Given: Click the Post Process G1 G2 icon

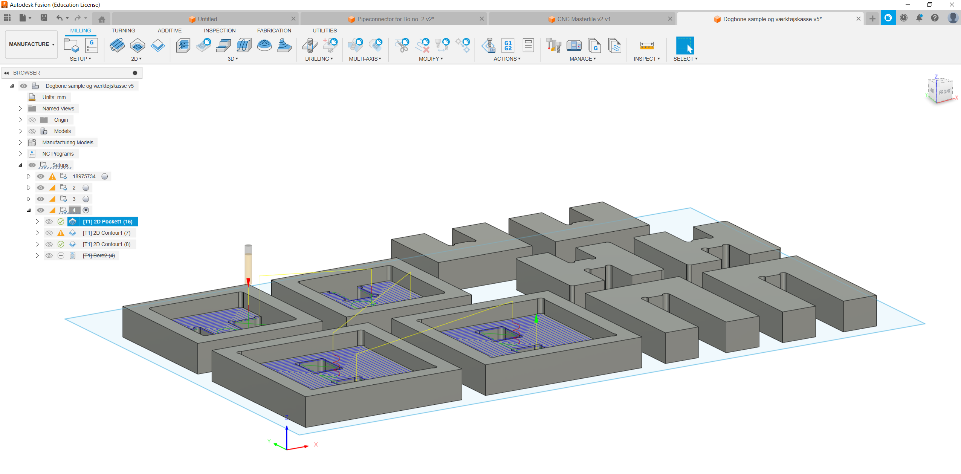Looking at the screenshot, I should point(508,46).
